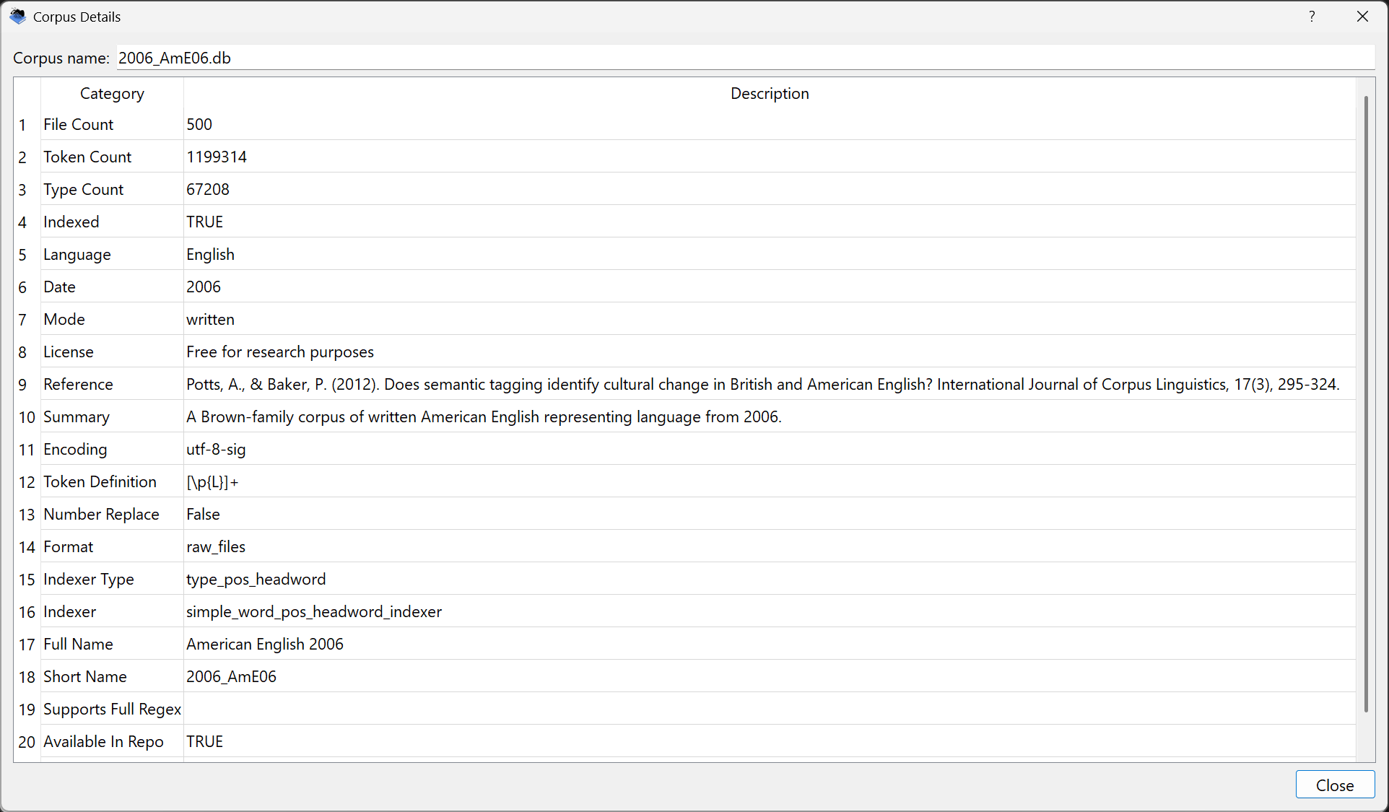This screenshot has width=1389, height=812.
Task: Click the Summary description cell
Action: pyautogui.click(x=484, y=417)
